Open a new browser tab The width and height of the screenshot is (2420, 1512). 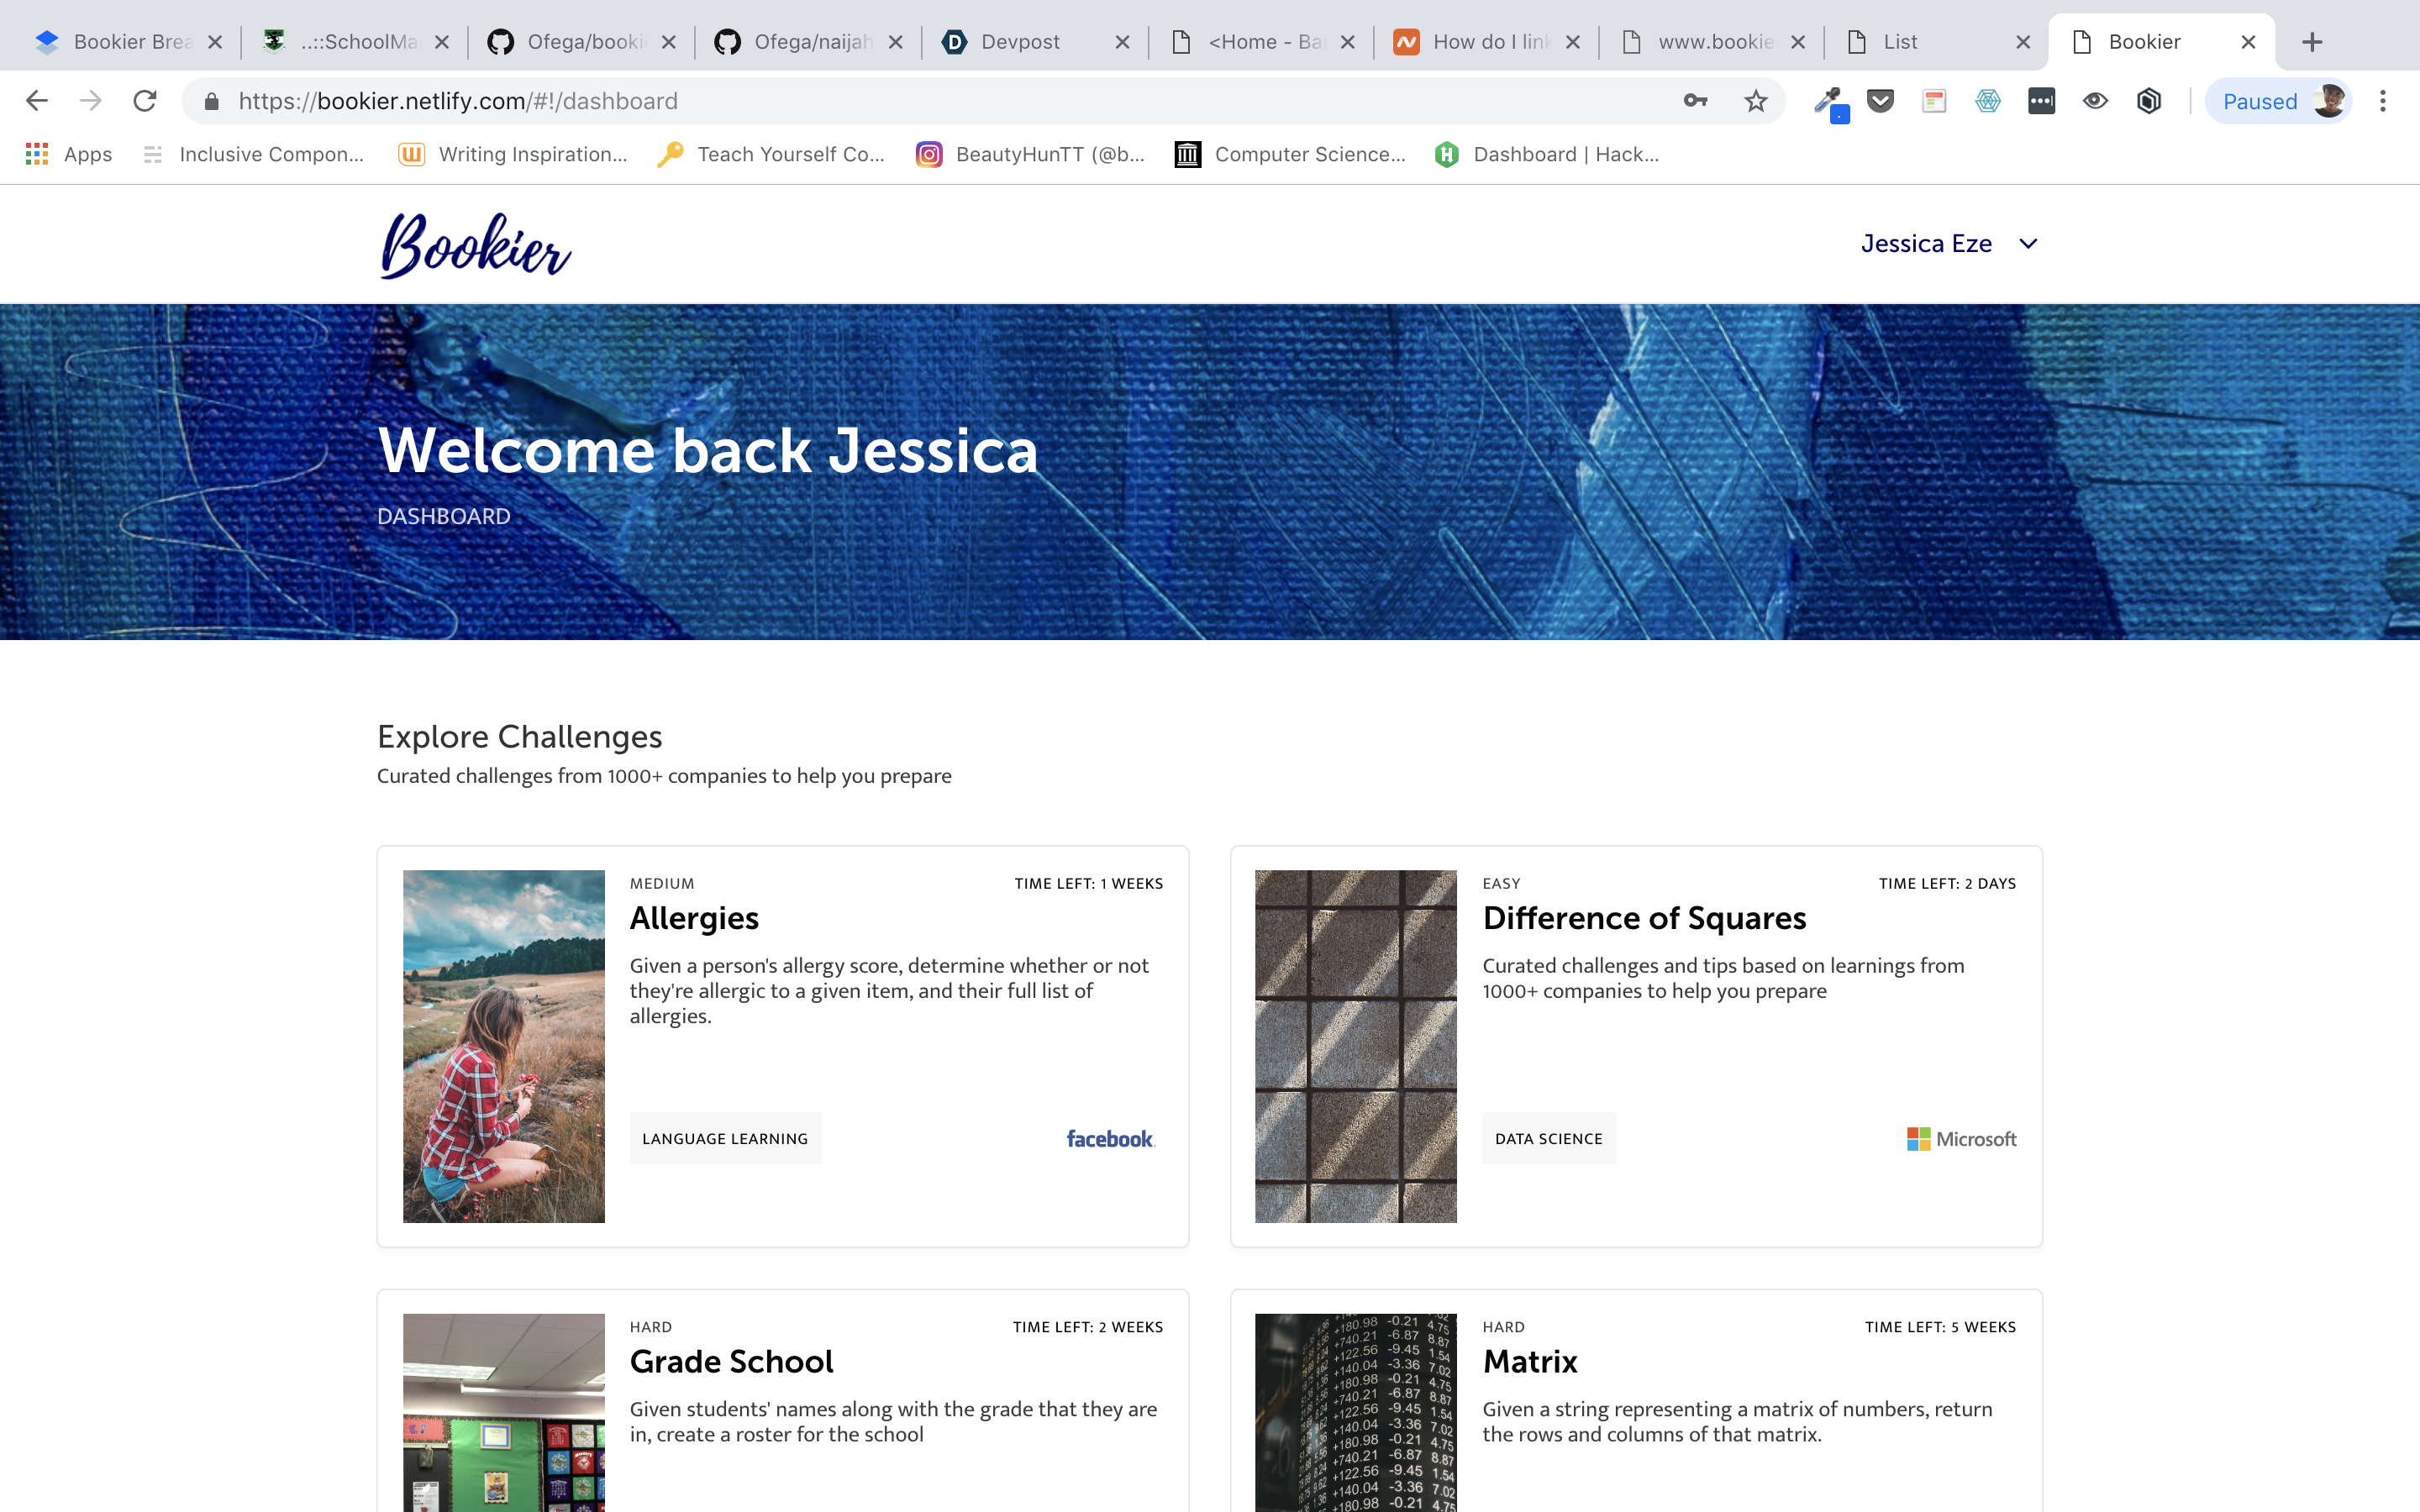pyautogui.click(x=2312, y=42)
